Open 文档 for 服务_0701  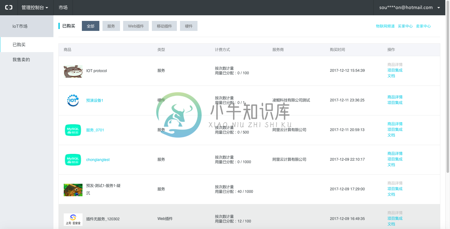(x=391, y=135)
